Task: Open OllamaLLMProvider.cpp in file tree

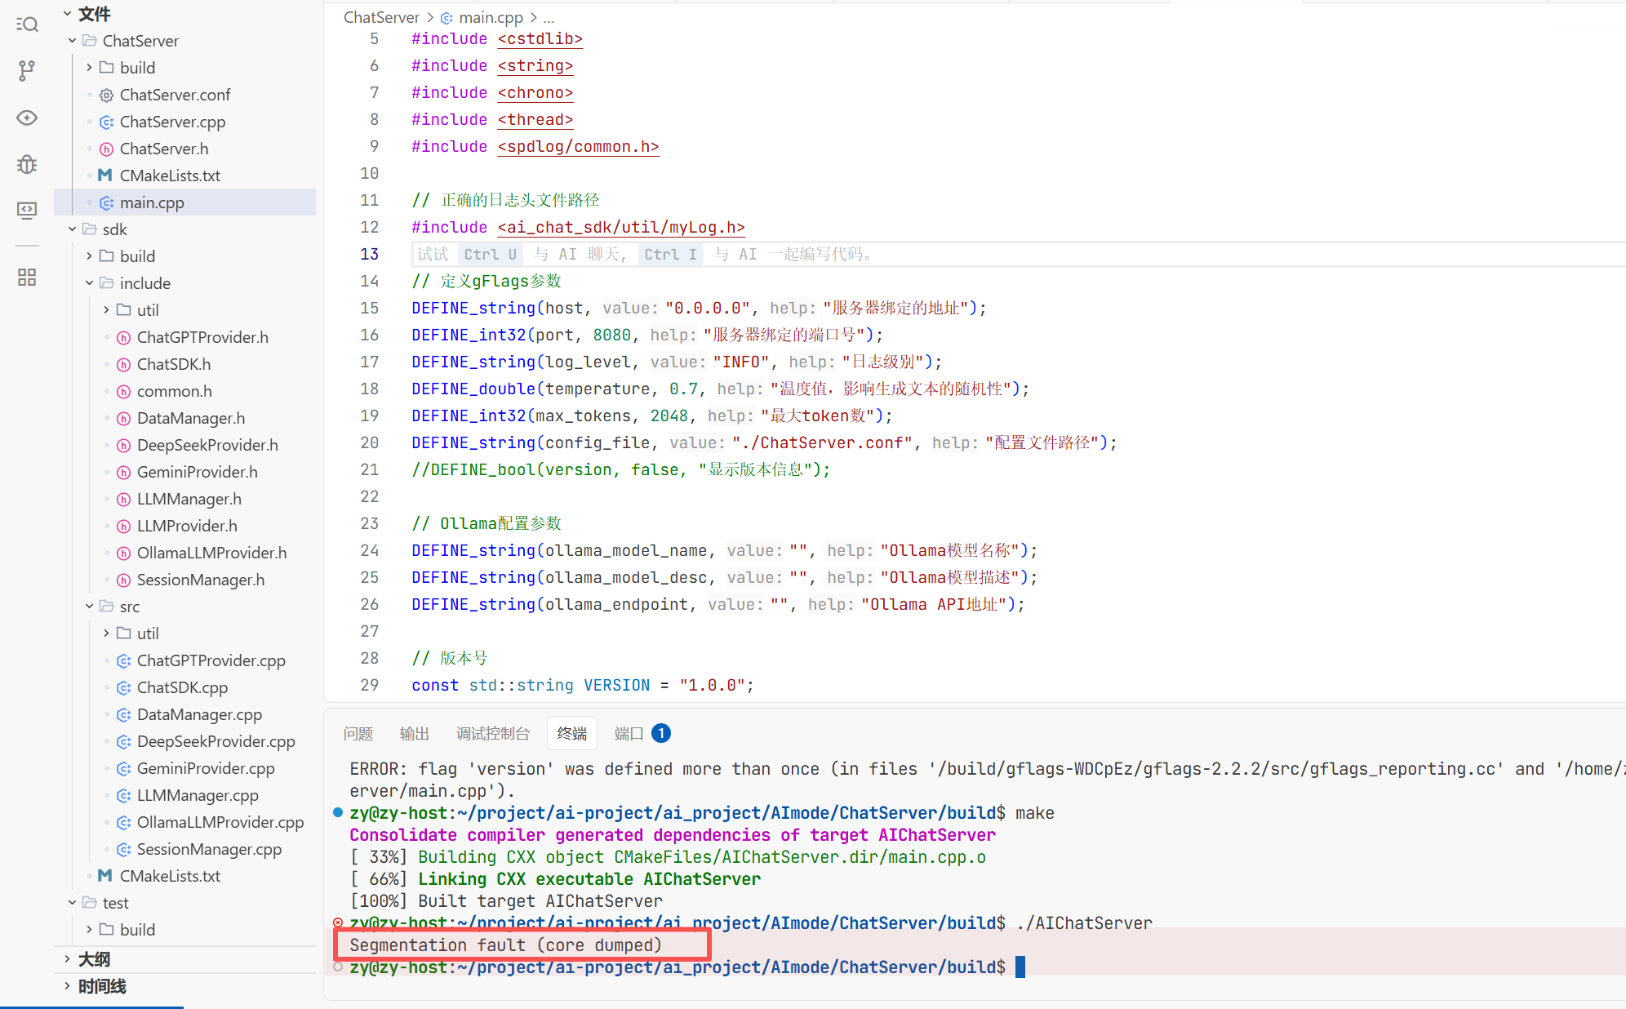Action: click(220, 822)
